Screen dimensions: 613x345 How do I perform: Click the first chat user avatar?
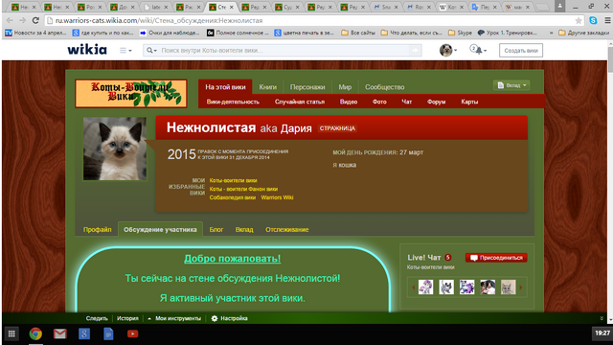coord(425,287)
